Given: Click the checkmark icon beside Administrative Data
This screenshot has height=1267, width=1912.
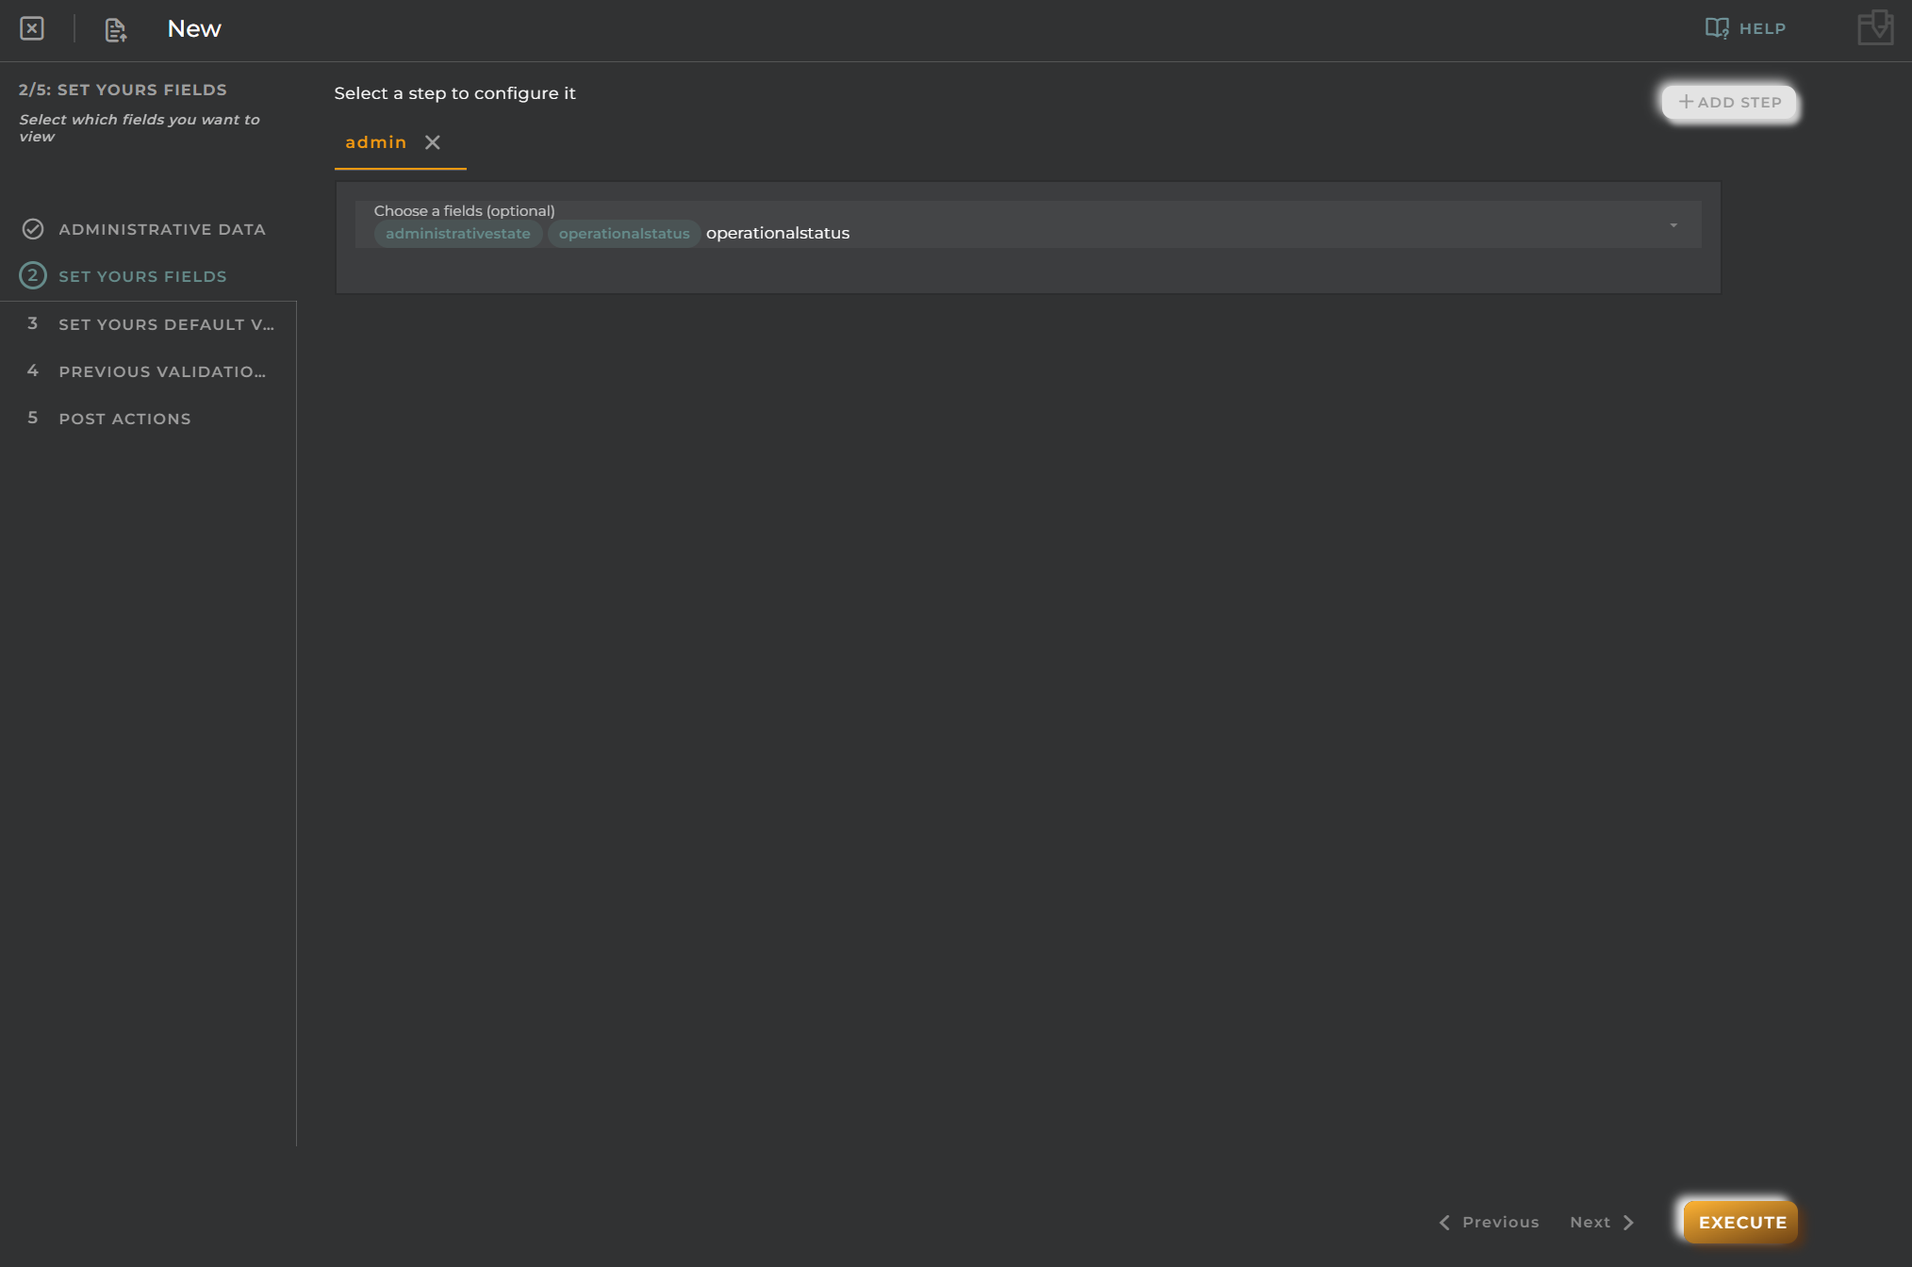Looking at the screenshot, I should click(x=33, y=229).
